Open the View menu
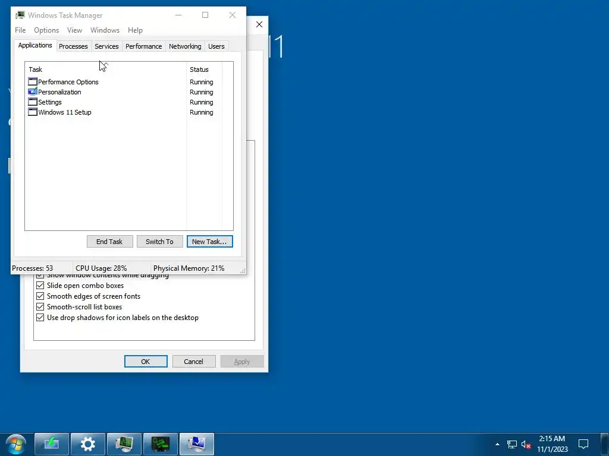The height and width of the screenshot is (456, 609). tap(74, 30)
